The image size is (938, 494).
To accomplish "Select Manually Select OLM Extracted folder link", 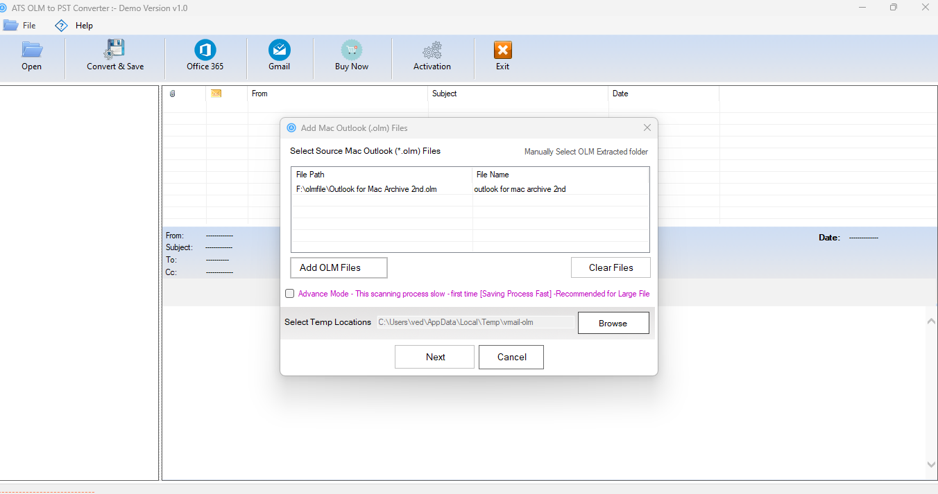I will (x=586, y=152).
